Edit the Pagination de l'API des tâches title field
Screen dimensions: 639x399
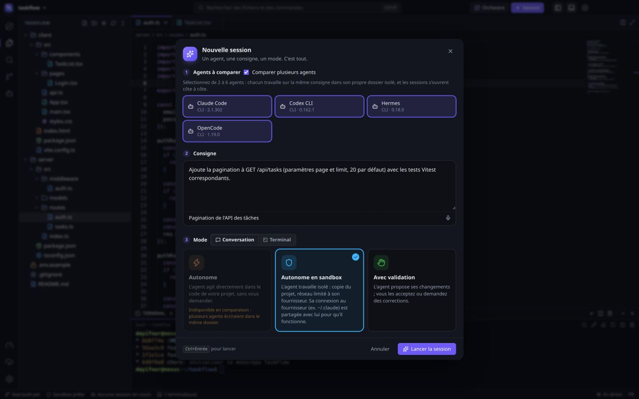click(314, 218)
